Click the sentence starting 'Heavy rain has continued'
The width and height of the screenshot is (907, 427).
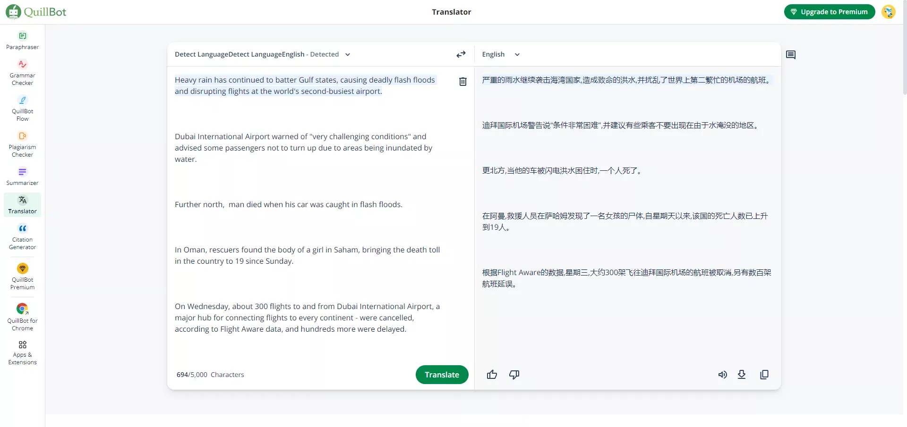pos(305,85)
